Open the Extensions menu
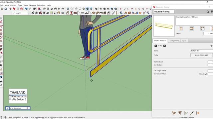213x119 pixels. coord(41,5)
